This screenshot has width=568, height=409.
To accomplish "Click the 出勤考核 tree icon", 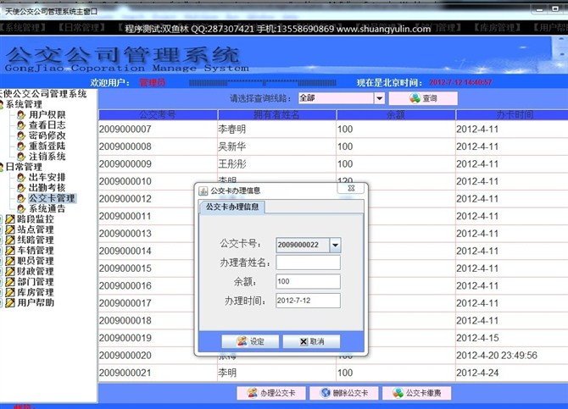I will [x=21, y=188].
